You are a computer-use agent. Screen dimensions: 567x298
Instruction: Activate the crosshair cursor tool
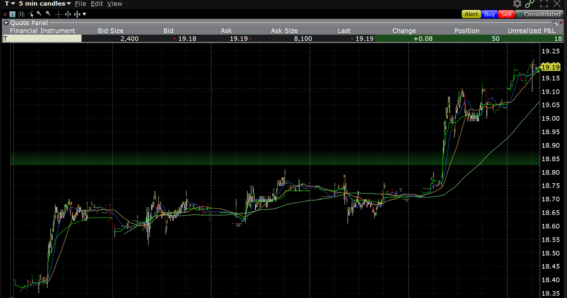coord(58,14)
